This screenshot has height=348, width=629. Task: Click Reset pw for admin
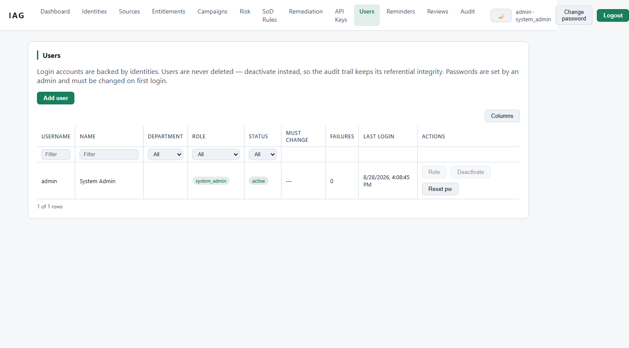(440, 189)
